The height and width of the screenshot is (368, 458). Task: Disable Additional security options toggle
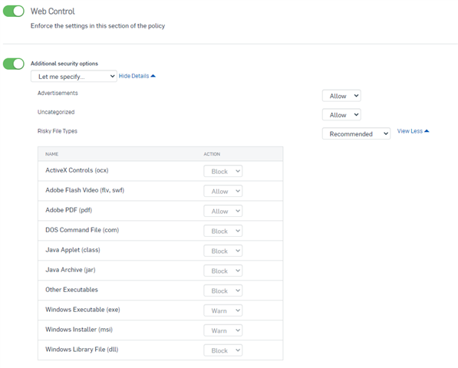pyautogui.click(x=14, y=64)
